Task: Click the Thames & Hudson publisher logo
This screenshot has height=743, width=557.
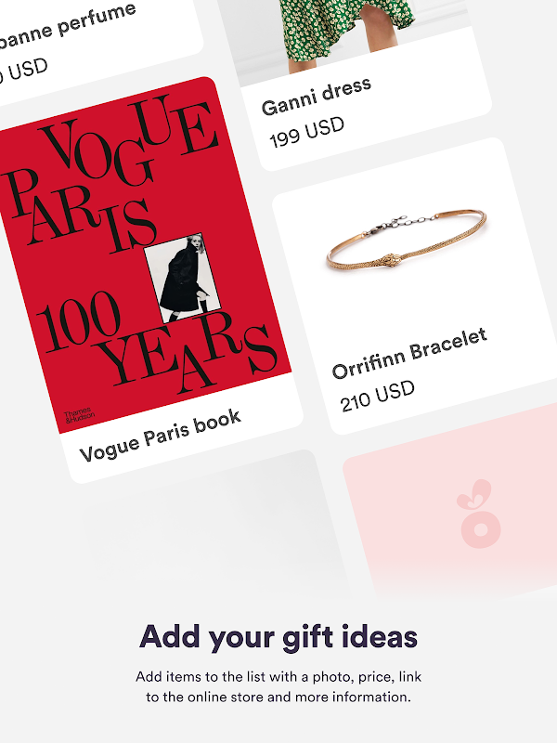Action: pos(79,415)
